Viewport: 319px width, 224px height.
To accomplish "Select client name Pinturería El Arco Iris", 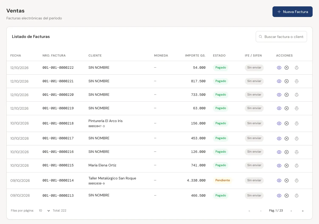I will (106, 121).
